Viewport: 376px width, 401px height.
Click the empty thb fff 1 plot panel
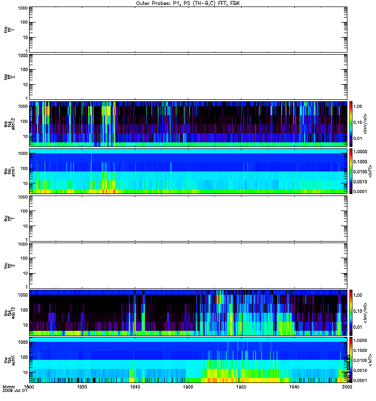pyautogui.click(x=188, y=30)
